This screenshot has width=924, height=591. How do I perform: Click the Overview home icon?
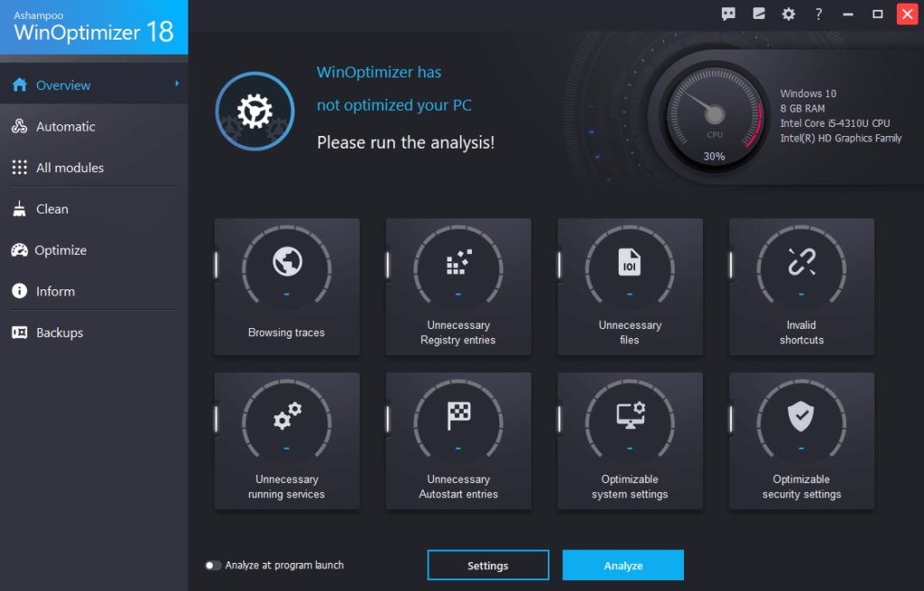click(x=20, y=85)
